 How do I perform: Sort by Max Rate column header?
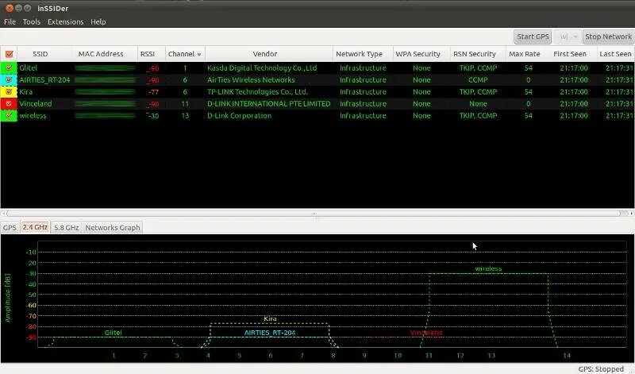[524, 54]
